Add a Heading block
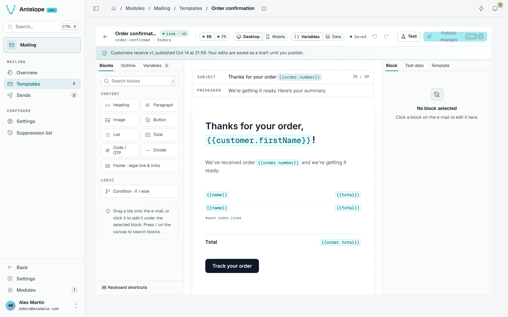 coord(120,105)
